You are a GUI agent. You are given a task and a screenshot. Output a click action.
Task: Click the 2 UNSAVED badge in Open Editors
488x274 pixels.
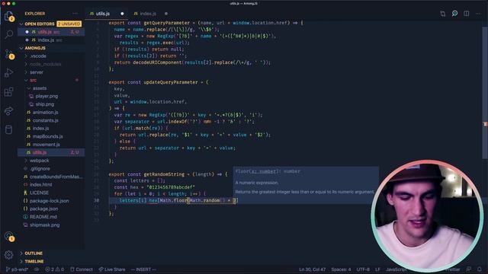pos(69,24)
